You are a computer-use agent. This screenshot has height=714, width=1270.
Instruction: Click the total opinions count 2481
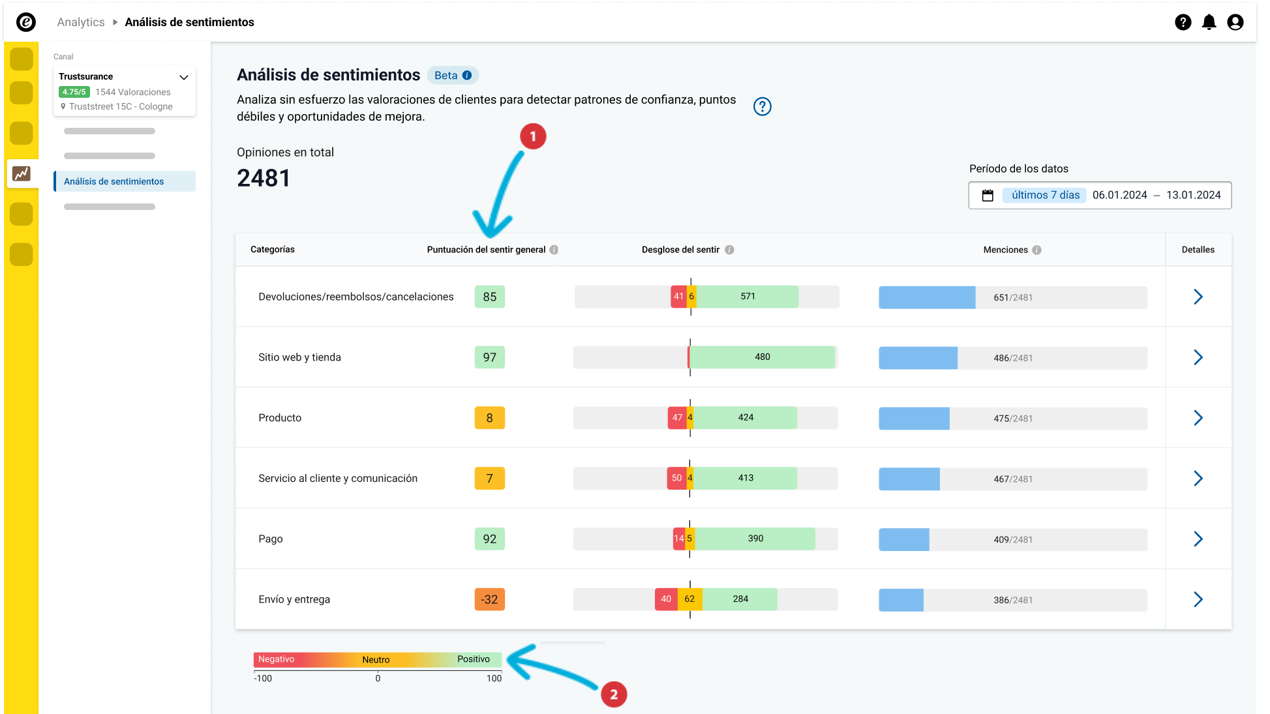click(x=264, y=178)
